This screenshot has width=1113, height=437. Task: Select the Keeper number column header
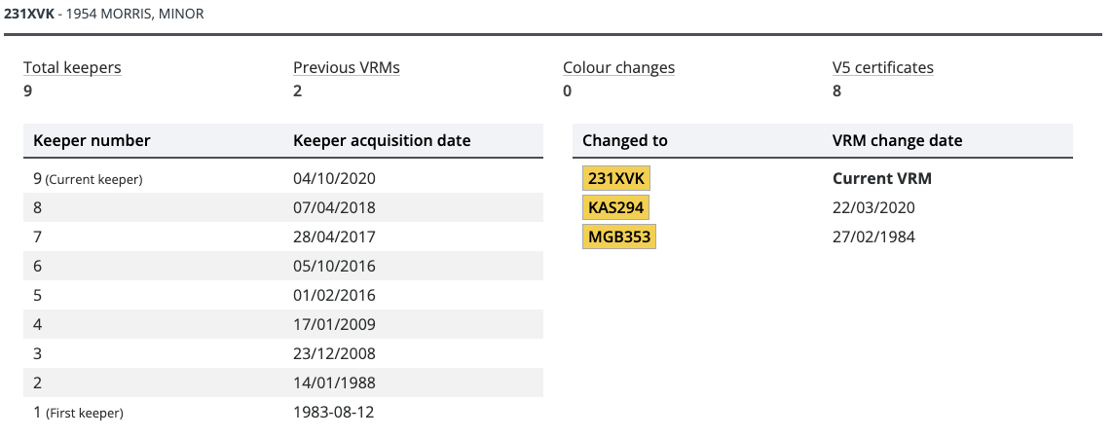[92, 140]
